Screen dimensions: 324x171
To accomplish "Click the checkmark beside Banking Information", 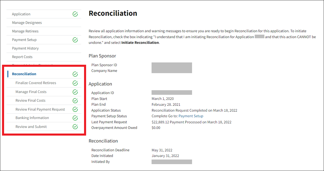I will pos(75,118).
